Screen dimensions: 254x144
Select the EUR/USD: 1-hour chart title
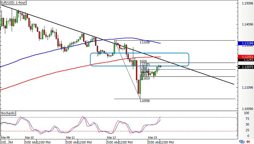point(13,2)
